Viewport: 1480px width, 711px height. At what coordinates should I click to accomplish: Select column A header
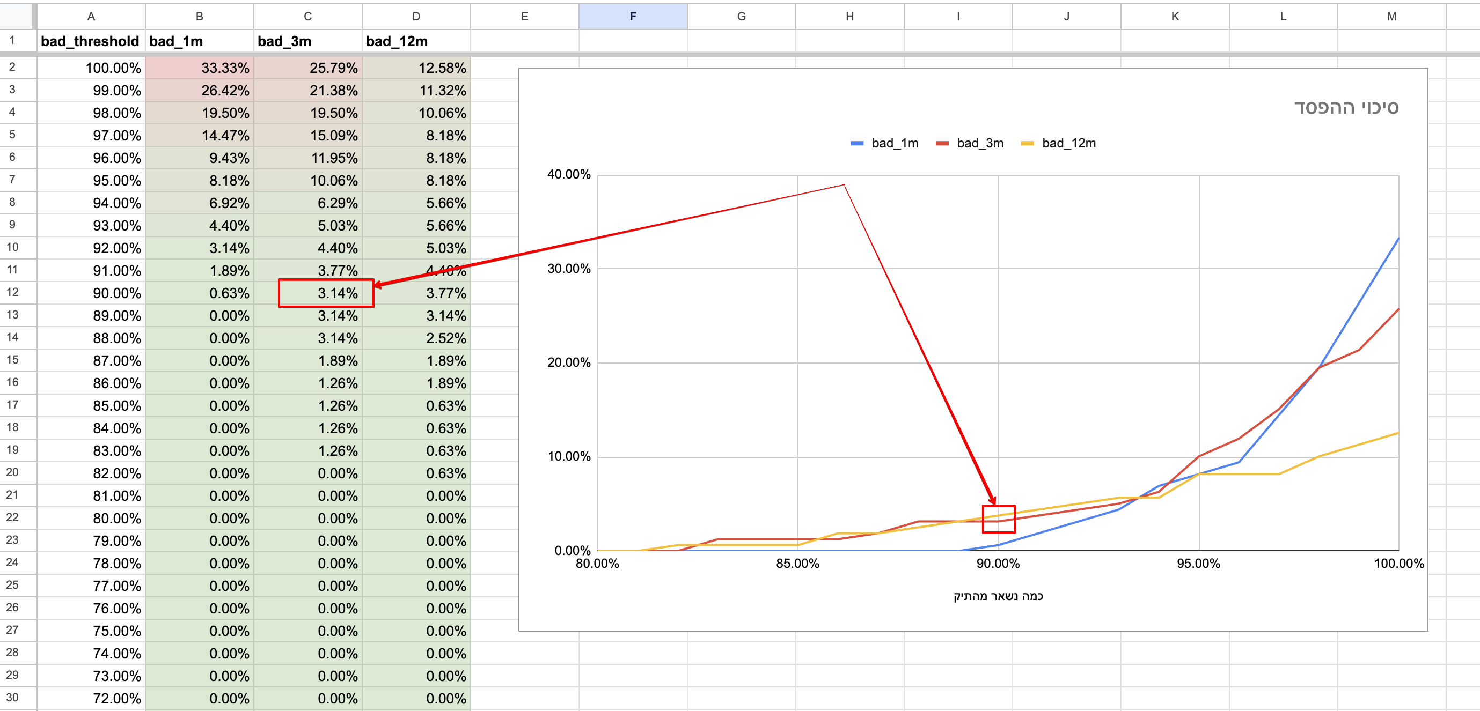tap(91, 17)
